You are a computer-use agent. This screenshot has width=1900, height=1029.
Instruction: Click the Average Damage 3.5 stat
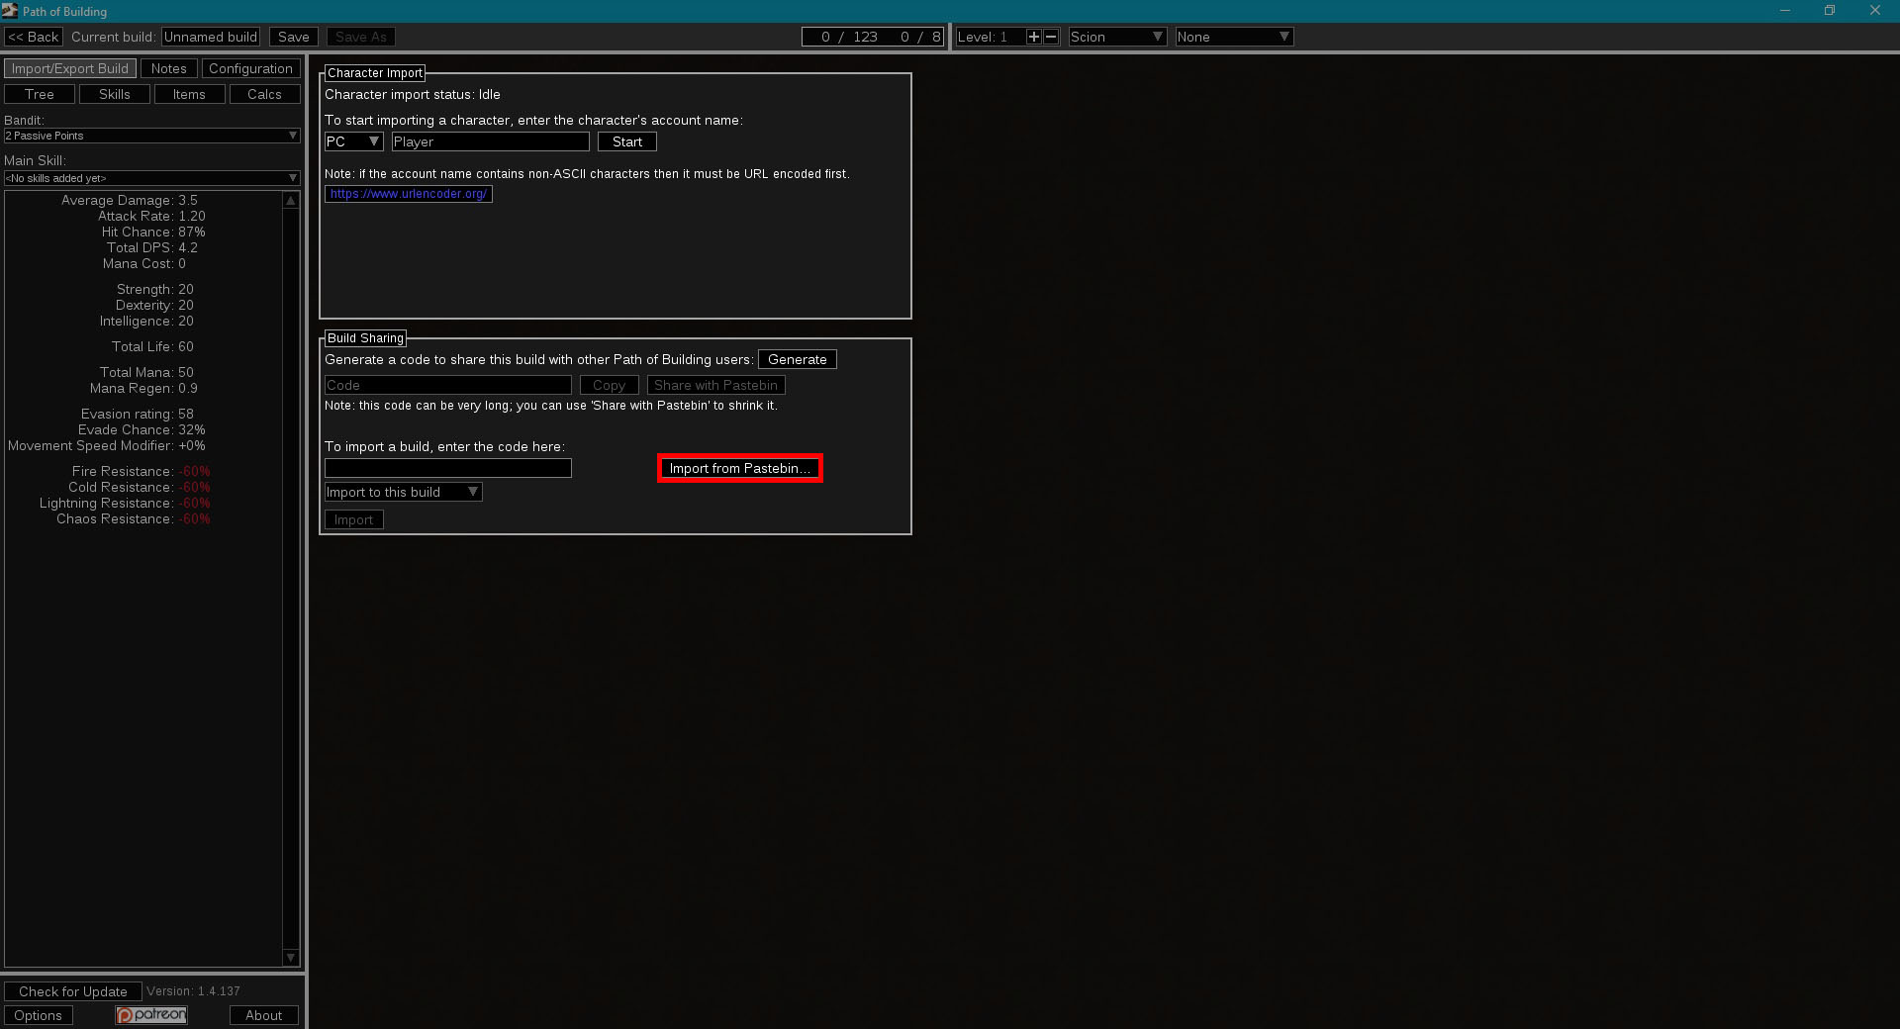coord(130,200)
